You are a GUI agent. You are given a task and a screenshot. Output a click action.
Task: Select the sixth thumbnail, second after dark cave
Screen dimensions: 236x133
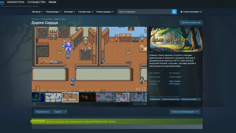[x=122, y=97]
